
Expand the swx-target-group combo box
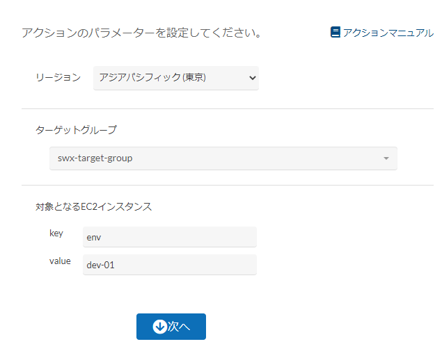223,158
